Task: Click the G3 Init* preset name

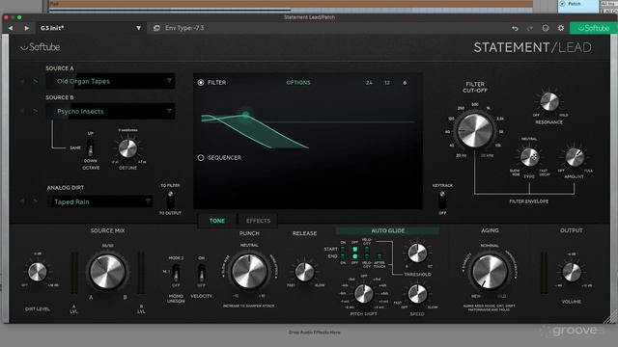Action: (x=52, y=28)
